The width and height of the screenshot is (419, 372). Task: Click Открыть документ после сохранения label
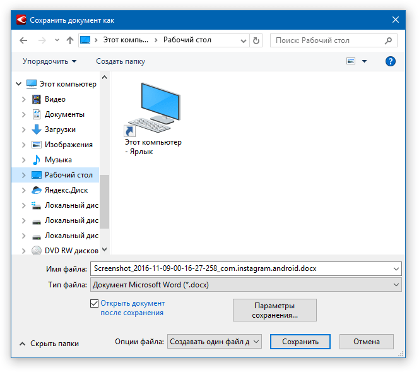[x=133, y=308]
